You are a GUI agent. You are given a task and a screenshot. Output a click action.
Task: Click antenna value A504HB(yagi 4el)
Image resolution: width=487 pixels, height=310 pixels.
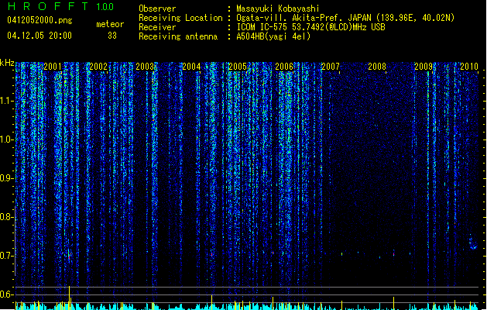click(273, 36)
